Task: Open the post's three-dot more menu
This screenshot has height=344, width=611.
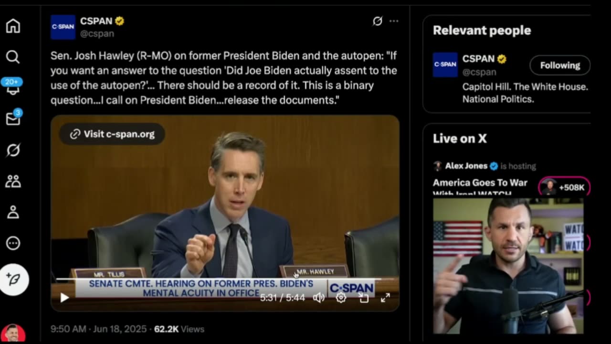Action: (394, 21)
